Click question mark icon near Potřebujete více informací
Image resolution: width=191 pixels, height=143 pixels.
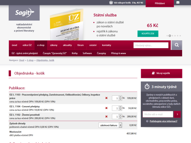[x=147, y=121]
